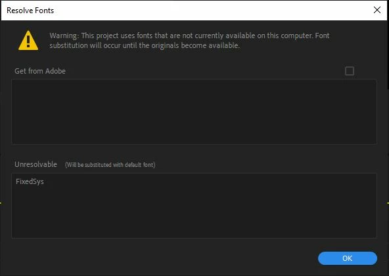The width and height of the screenshot is (389, 276).
Task: Click the Get from Adobe label
Action: click(40, 71)
